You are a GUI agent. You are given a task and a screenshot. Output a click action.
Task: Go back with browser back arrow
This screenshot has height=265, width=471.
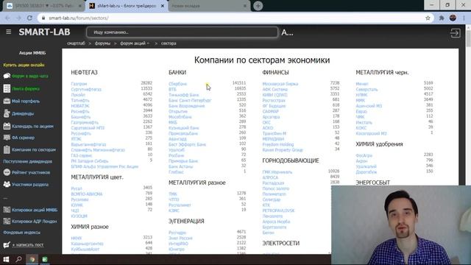7,18
